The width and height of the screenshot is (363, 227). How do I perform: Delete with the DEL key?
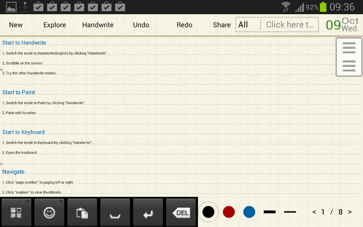181,212
